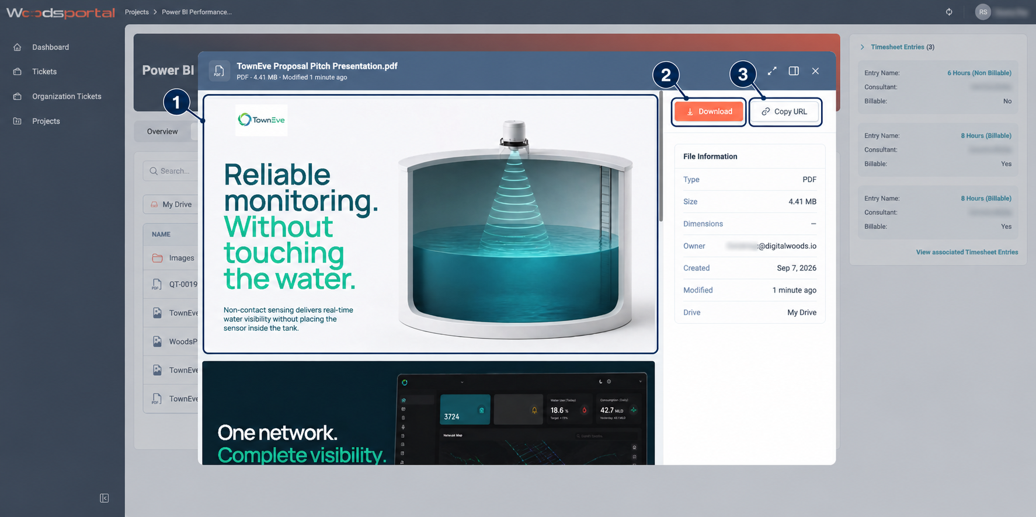Click the owner email ending @digitalwoods.io
This screenshot has height=517, width=1036.
pos(771,246)
